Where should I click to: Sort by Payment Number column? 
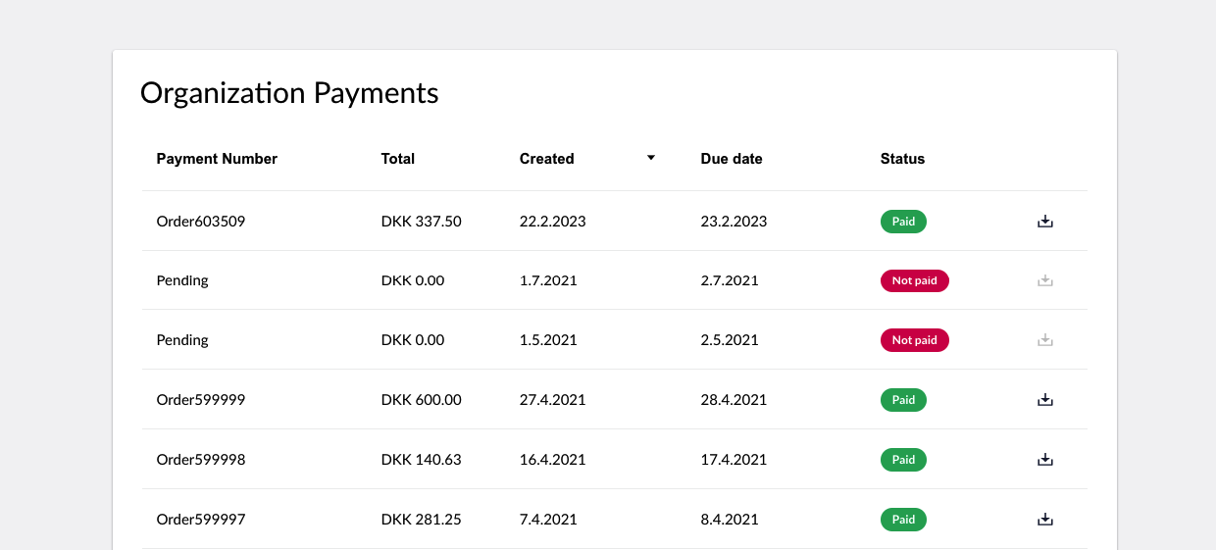coord(217,159)
